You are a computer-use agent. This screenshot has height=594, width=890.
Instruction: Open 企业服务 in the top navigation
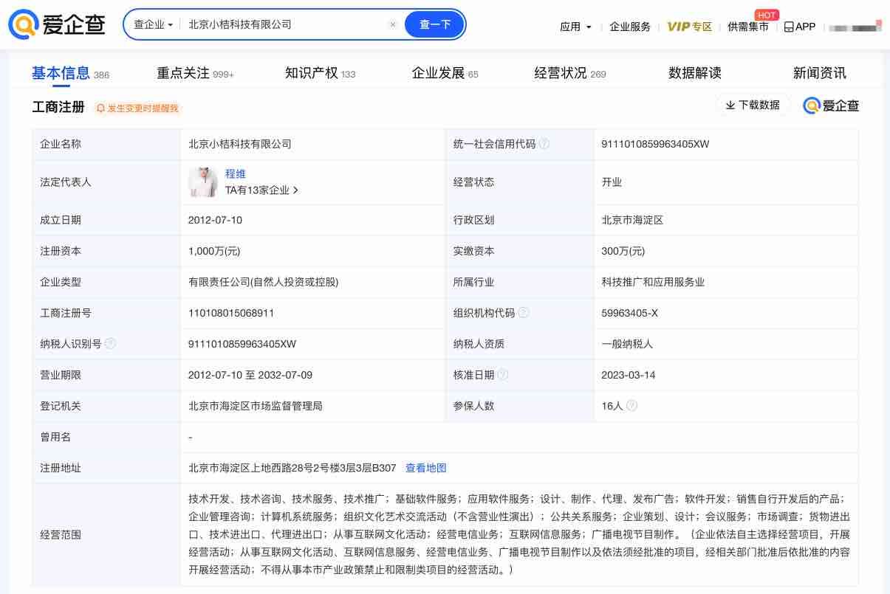click(630, 27)
